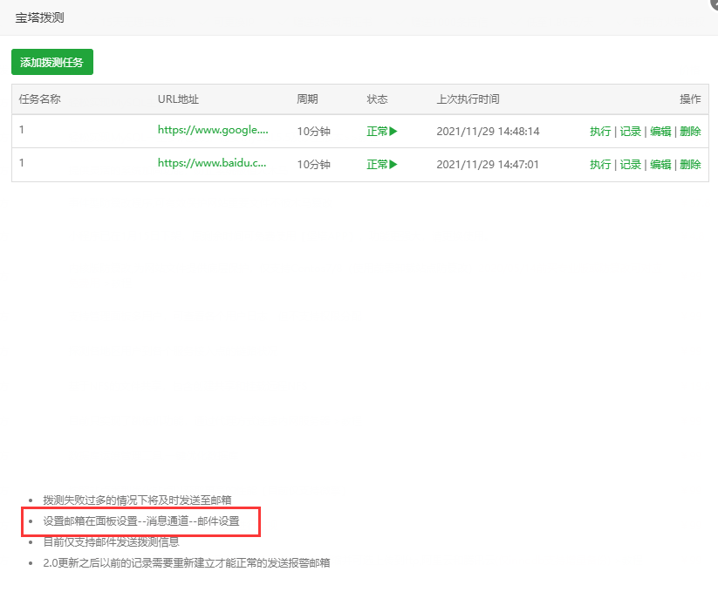The width and height of the screenshot is (718, 592).
Task: Click 执行 for the google task
Action: click(600, 132)
